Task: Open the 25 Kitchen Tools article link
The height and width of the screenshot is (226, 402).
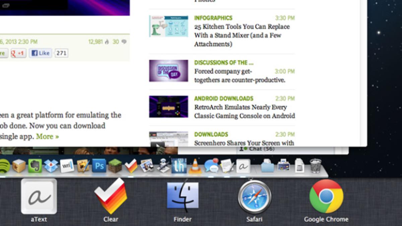Action: [242, 35]
